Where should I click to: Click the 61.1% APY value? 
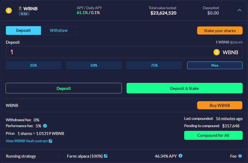pyautogui.click(x=82, y=13)
